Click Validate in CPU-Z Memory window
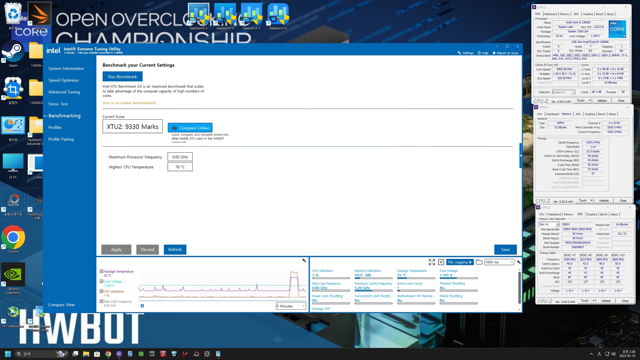Viewport: 640px width, 360px height. tap(604, 201)
